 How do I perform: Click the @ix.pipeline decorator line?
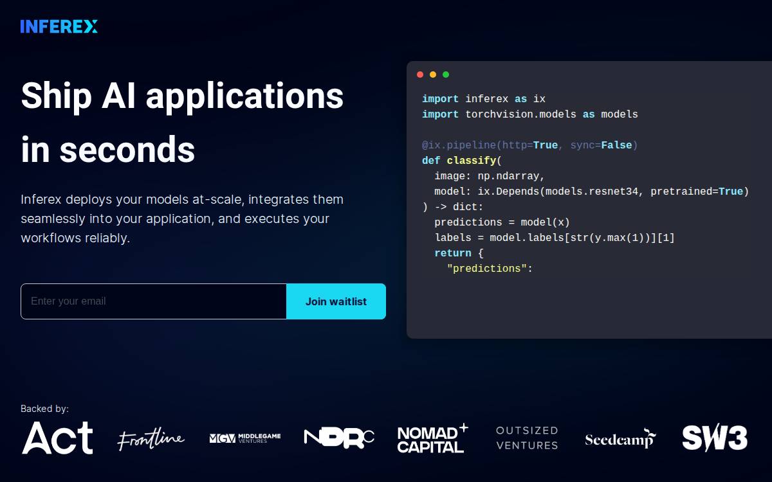point(530,145)
